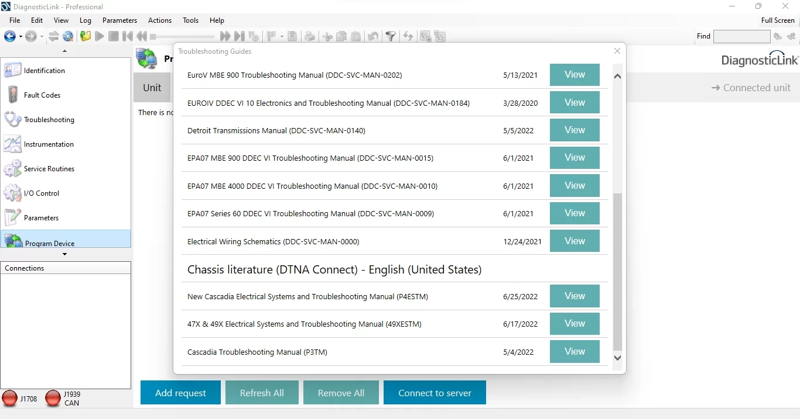Screen dimensions: 800x419
Task: Click the J1708 red status indicator
Action: [10, 399]
